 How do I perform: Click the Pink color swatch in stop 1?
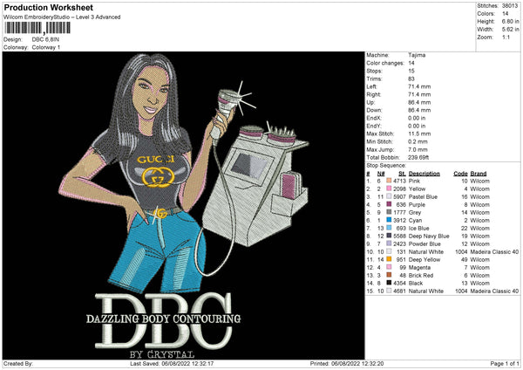[x=389, y=181]
